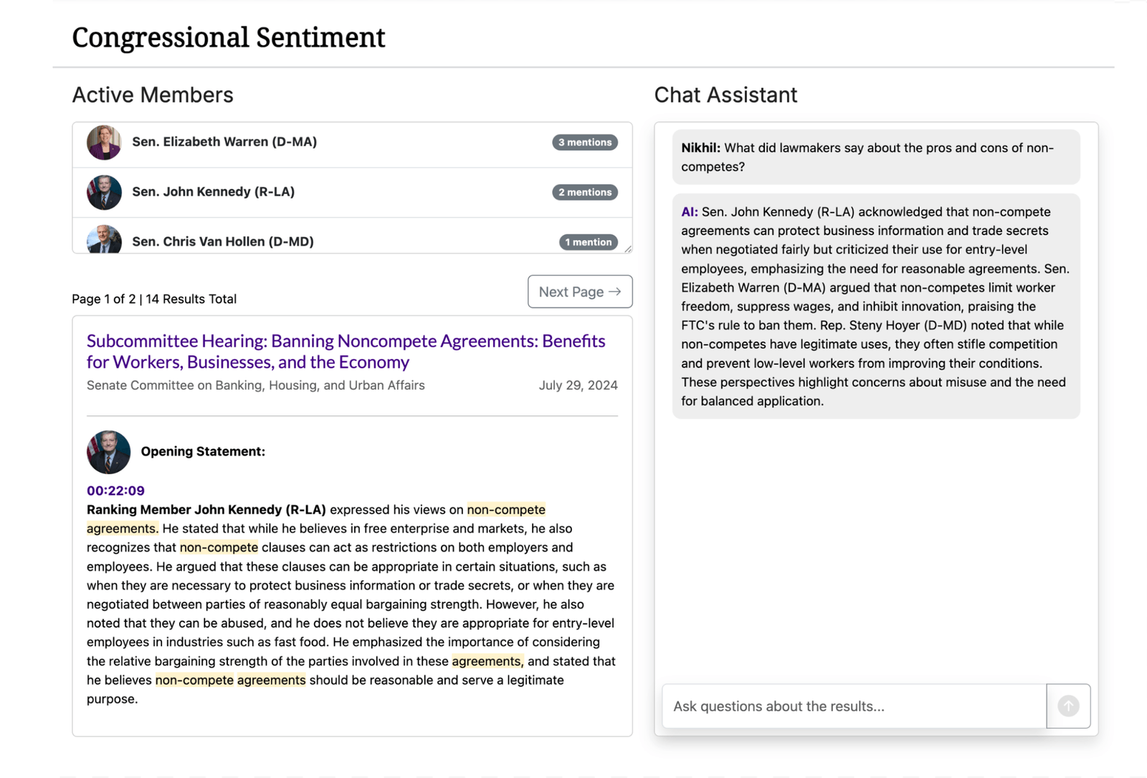This screenshot has height=778, width=1147.
Task: Click the 2 mentions badge for Kennedy
Action: coord(584,192)
